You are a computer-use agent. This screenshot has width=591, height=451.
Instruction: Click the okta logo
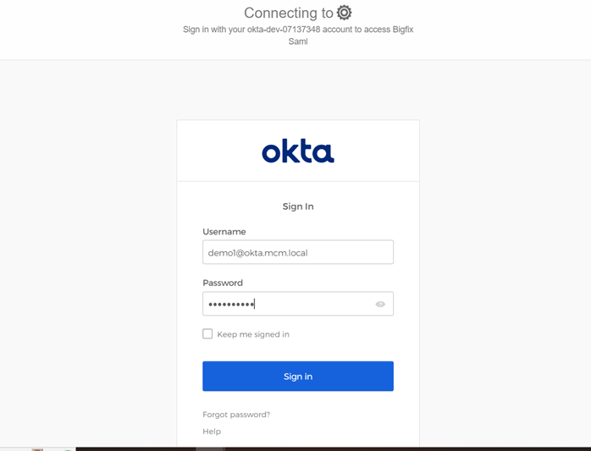click(298, 151)
